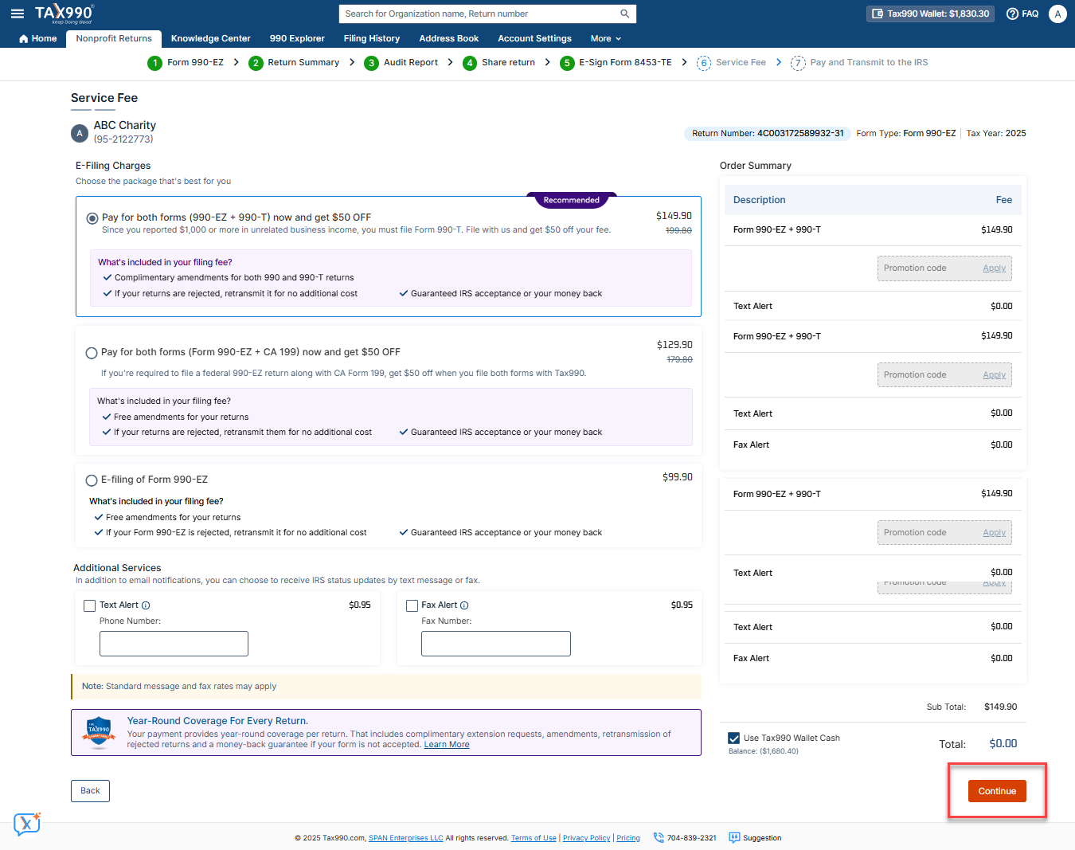The image size is (1075, 850).
Task: Select E-filing of Form 990-EZ radio
Action: (x=92, y=480)
